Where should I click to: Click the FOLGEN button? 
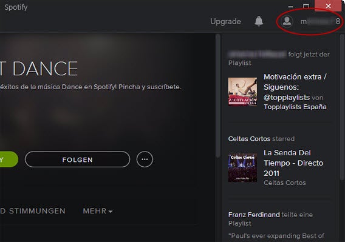(78, 160)
